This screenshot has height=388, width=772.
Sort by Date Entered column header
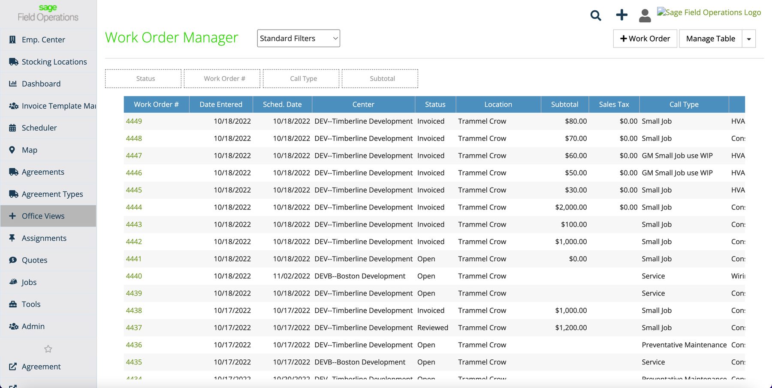(221, 104)
